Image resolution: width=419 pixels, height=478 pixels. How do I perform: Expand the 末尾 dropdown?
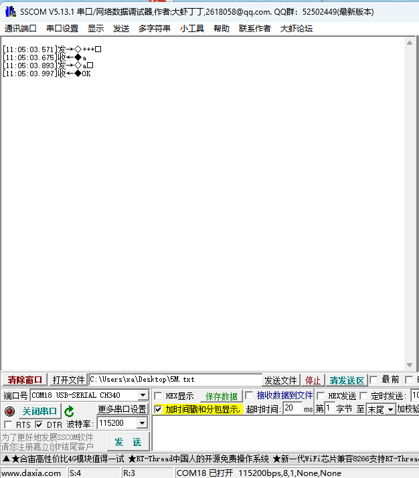point(390,409)
